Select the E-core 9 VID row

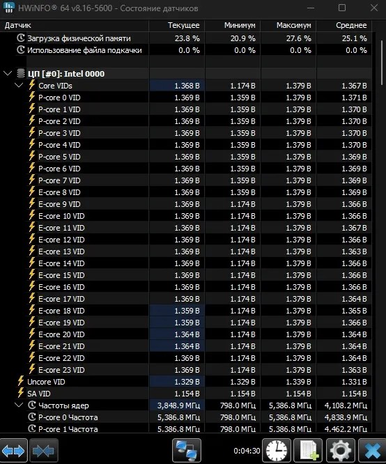(x=186, y=204)
